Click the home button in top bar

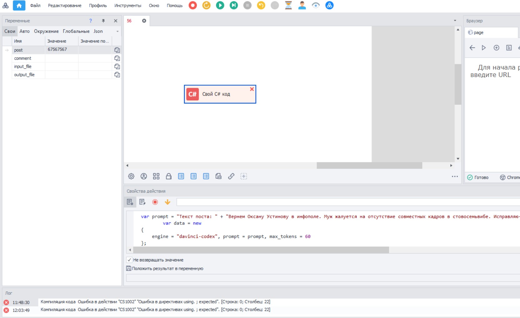pyautogui.click(x=19, y=5)
